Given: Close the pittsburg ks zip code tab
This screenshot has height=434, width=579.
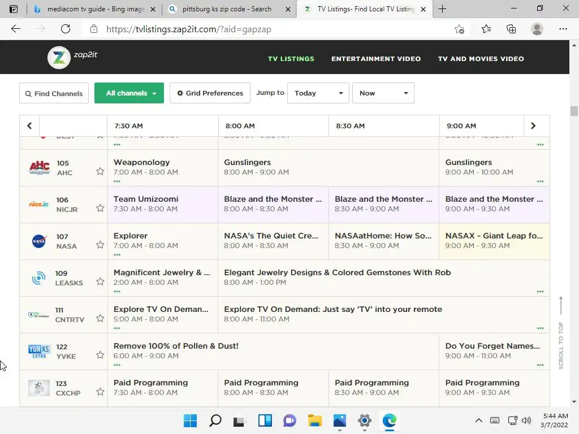Looking at the screenshot, I should pyautogui.click(x=288, y=9).
